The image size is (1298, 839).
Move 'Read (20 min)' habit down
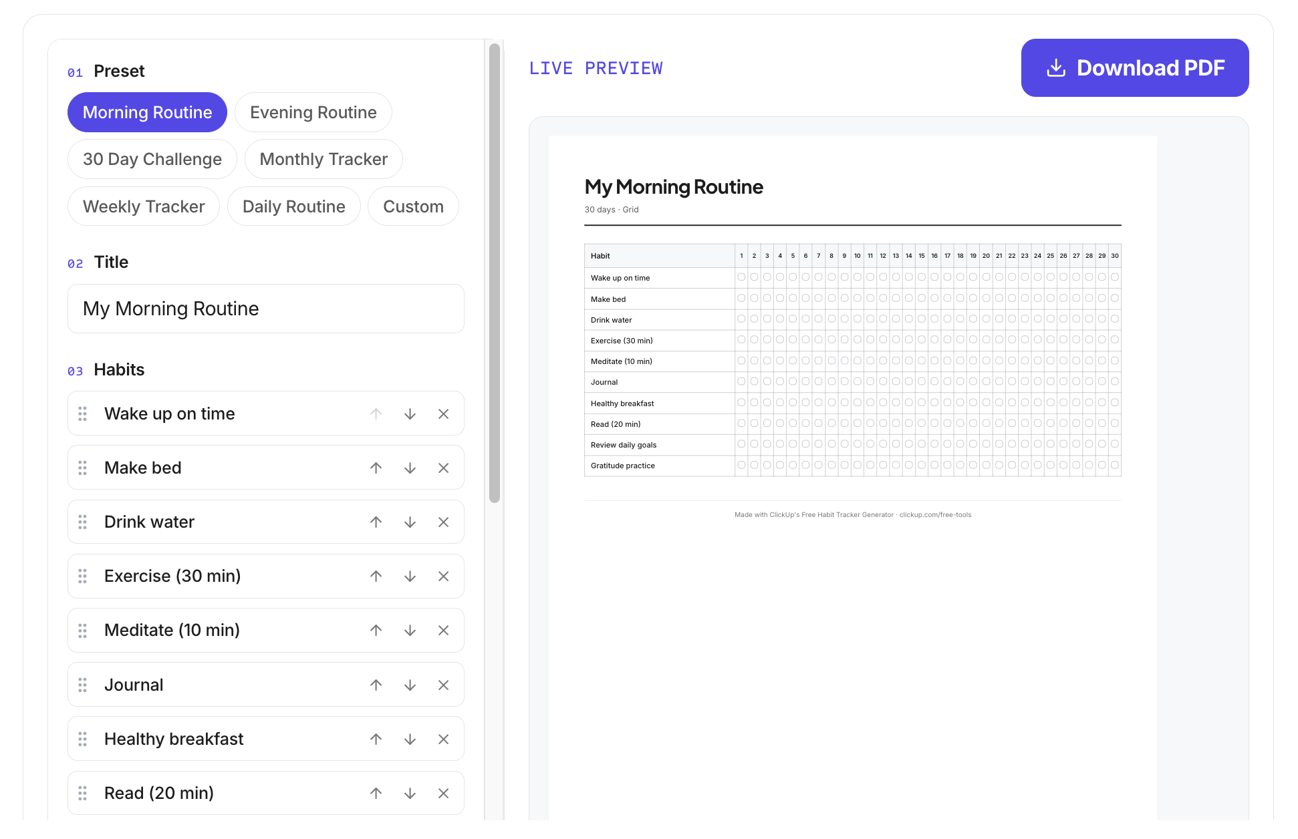410,794
